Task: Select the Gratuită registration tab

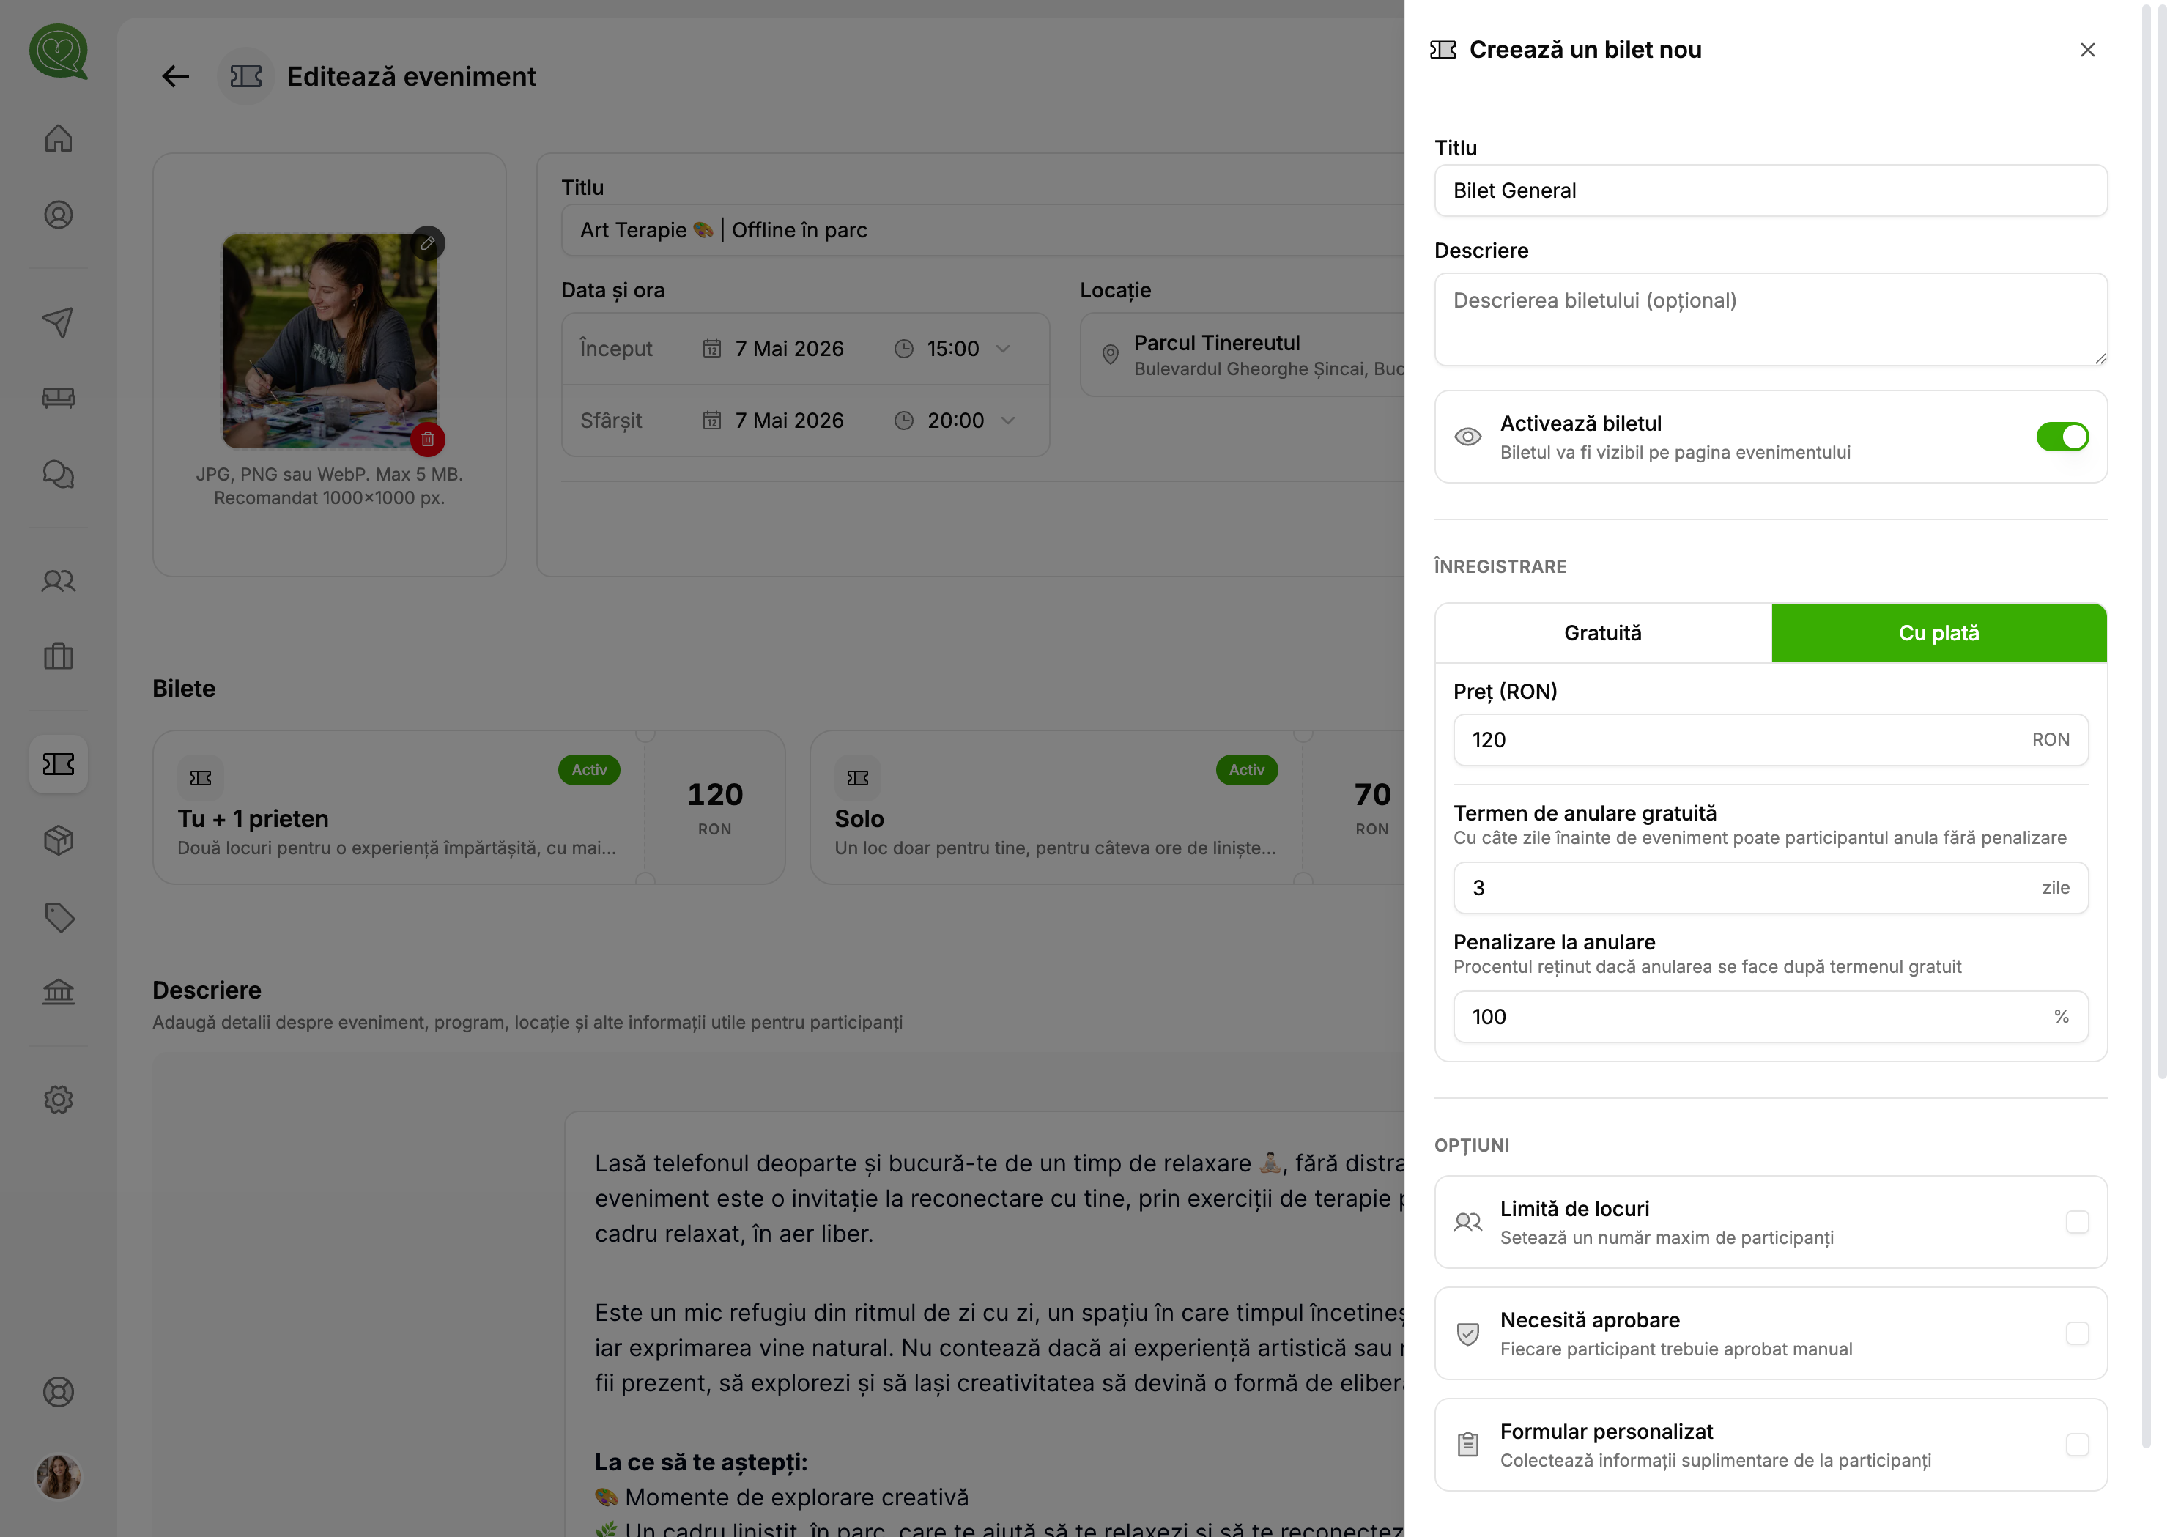Action: click(1602, 633)
